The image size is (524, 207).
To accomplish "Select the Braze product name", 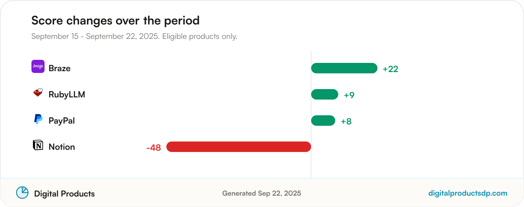I will coord(59,69).
